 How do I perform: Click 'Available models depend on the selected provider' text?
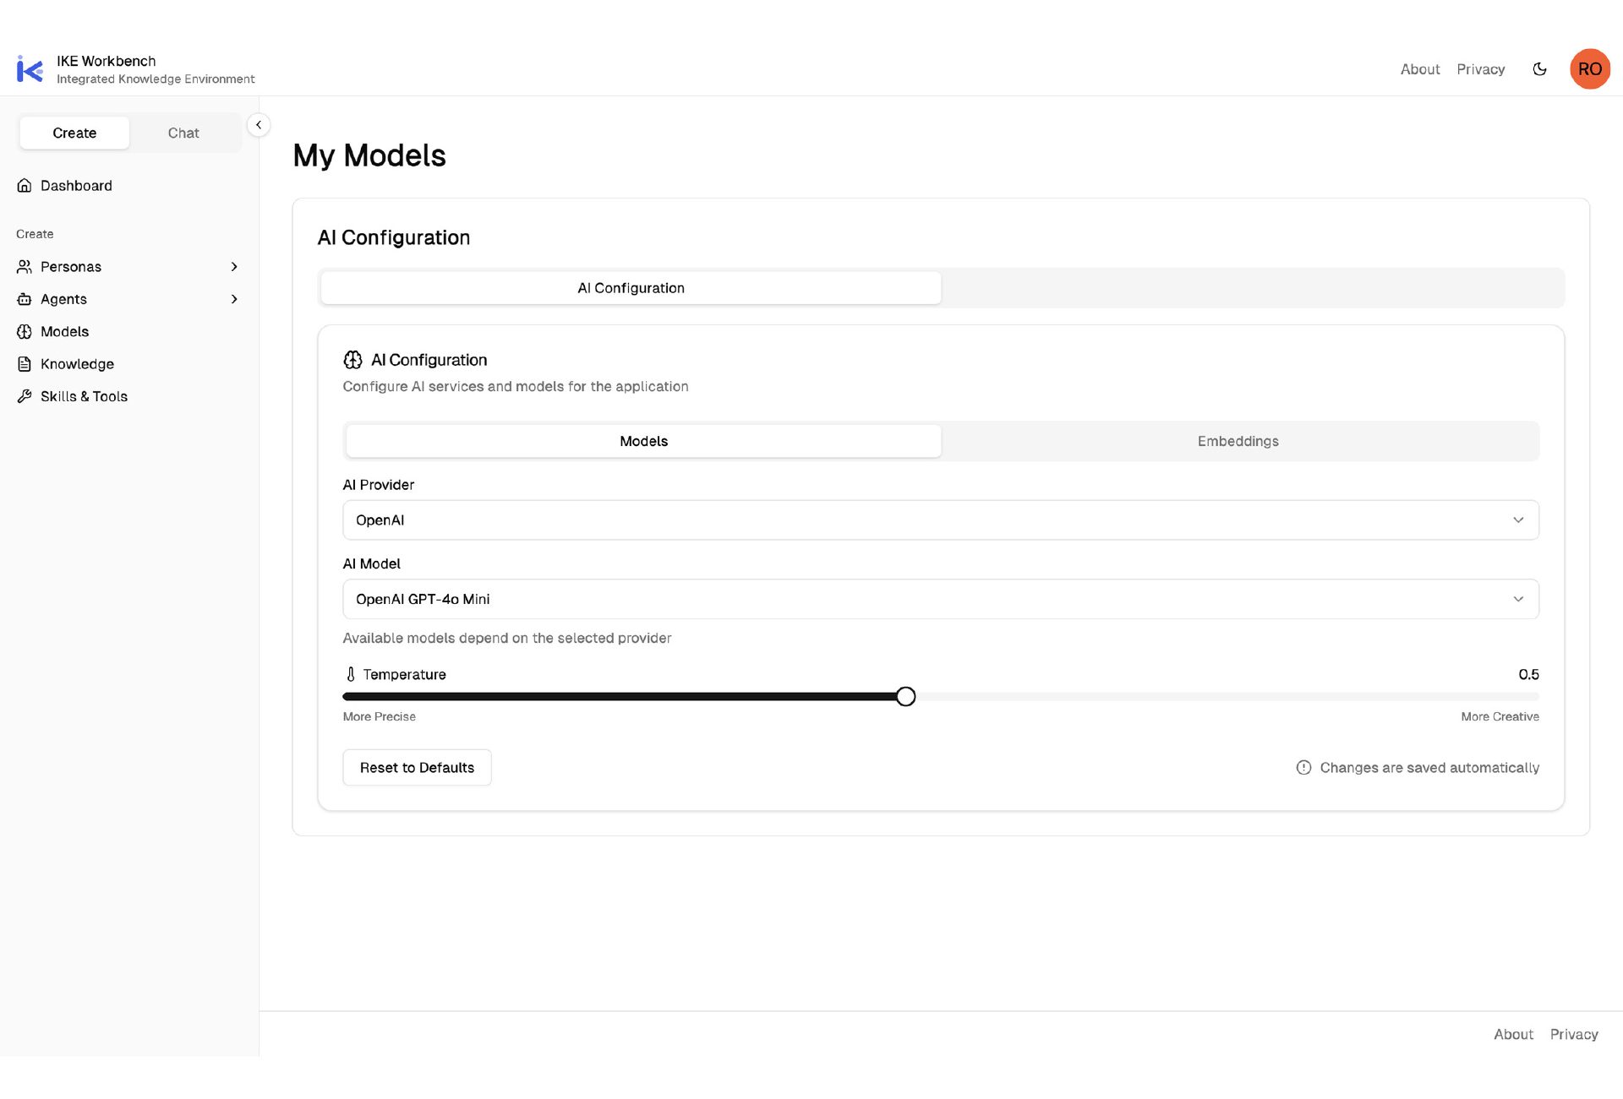click(507, 638)
